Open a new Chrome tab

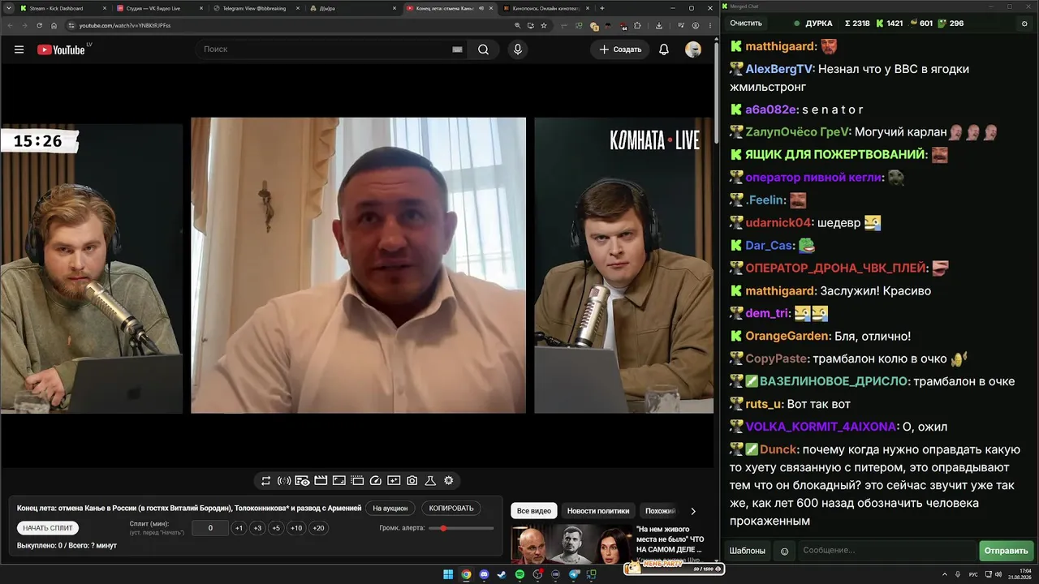602,8
